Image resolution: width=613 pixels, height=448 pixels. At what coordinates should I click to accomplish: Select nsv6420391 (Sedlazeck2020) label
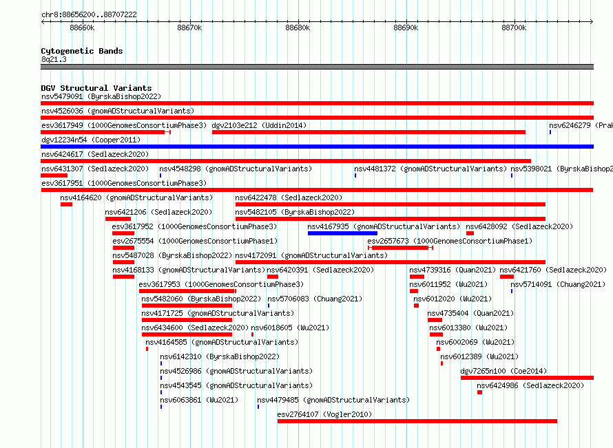(320, 270)
